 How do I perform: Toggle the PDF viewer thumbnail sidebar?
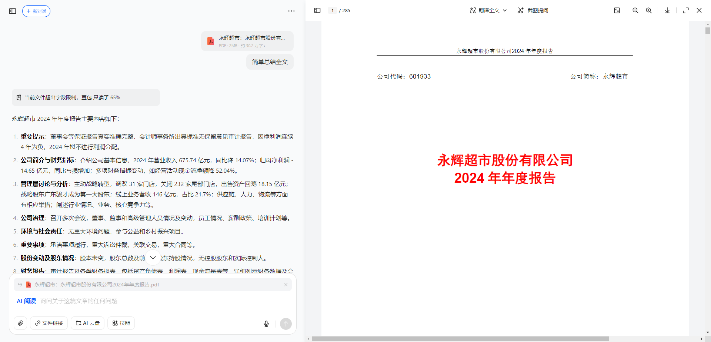click(x=317, y=10)
